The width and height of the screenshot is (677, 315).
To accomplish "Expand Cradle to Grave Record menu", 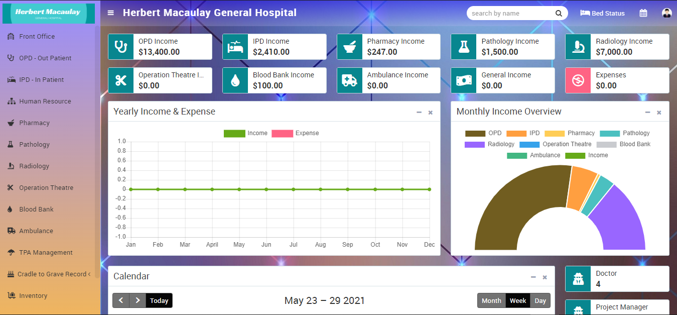I will click(x=50, y=274).
